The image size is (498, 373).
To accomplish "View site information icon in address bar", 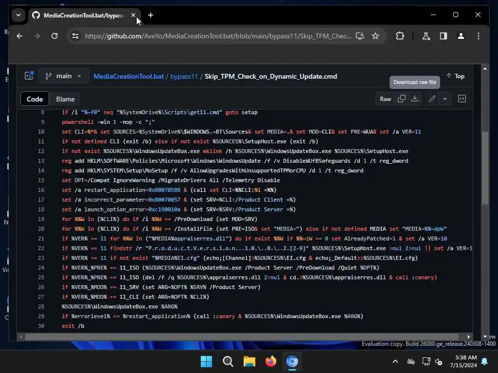I will point(75,36).
